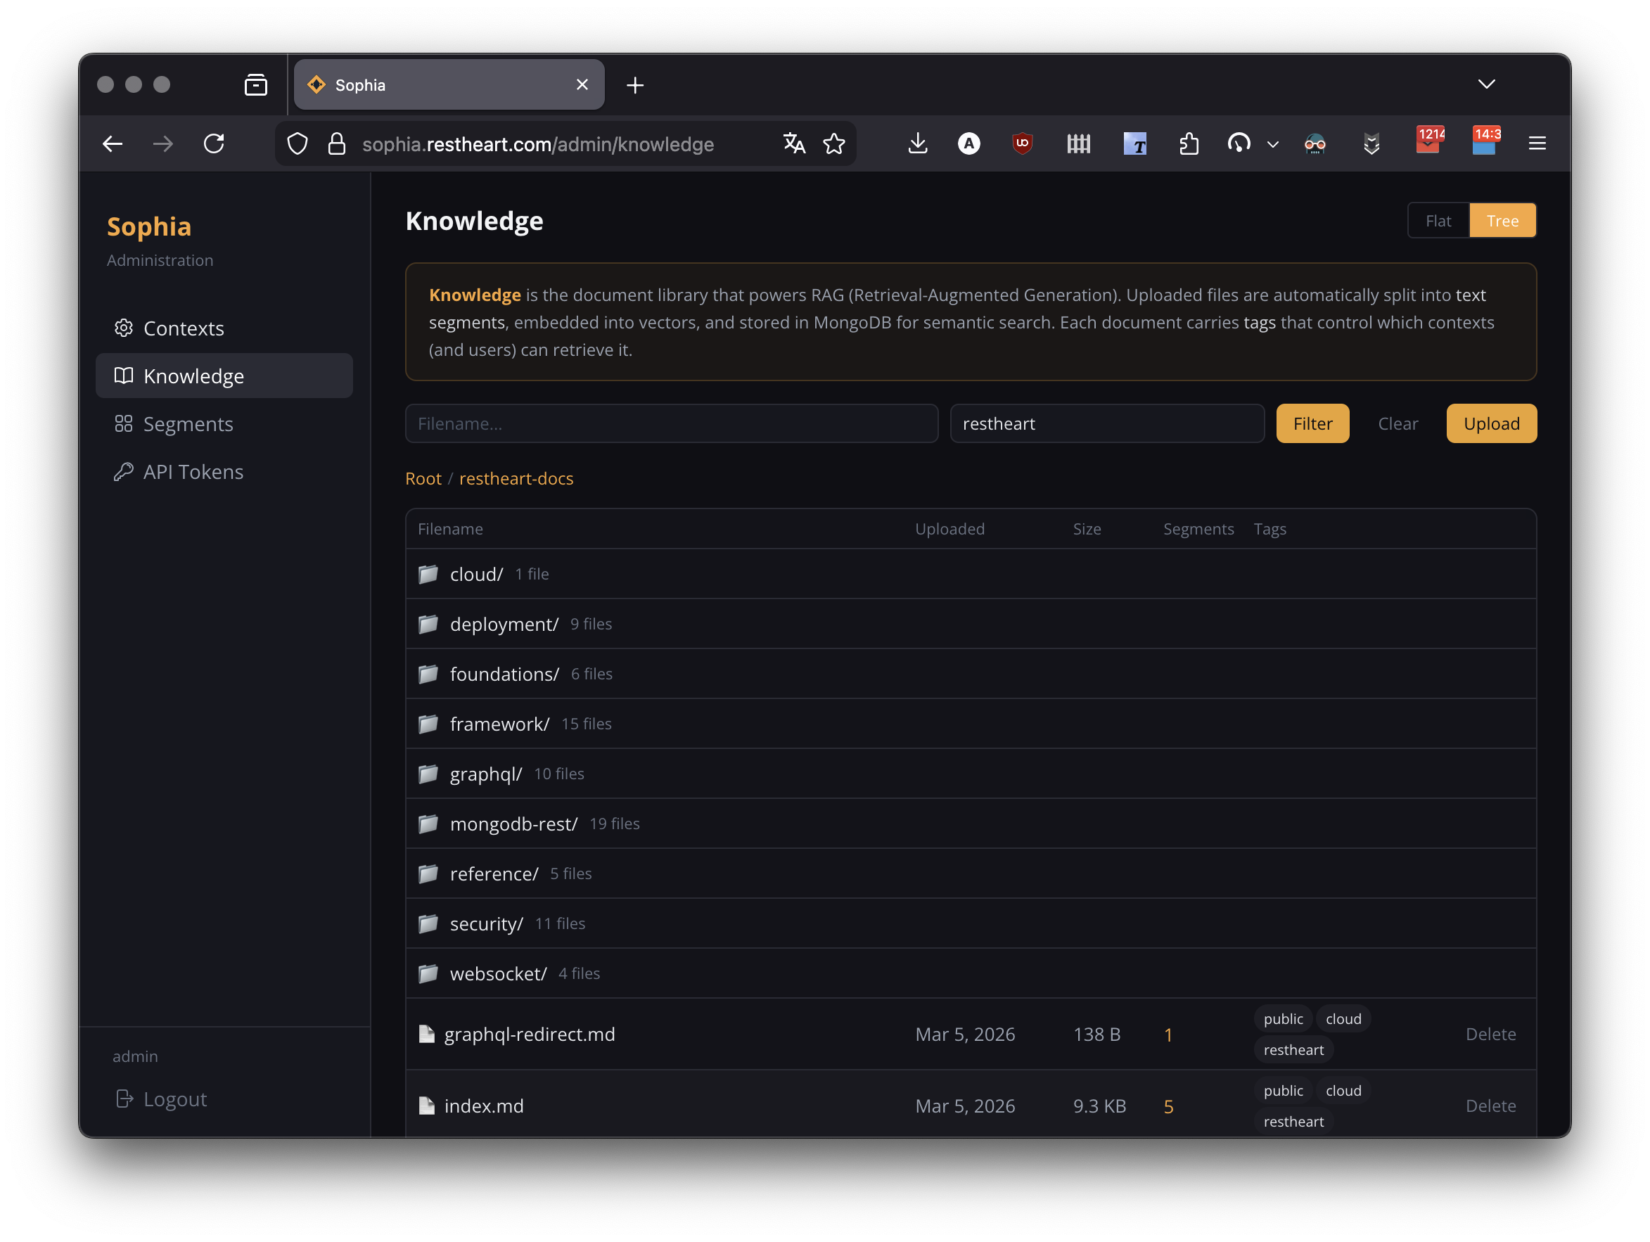Reload the page with the refresh icon
This screenshot has width=1650, height=1242.
[214, 143]
